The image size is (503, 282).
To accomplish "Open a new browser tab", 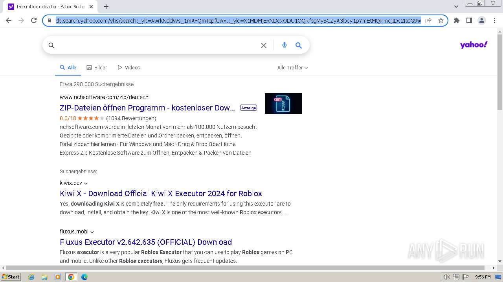I will click(x=106, y=7).
